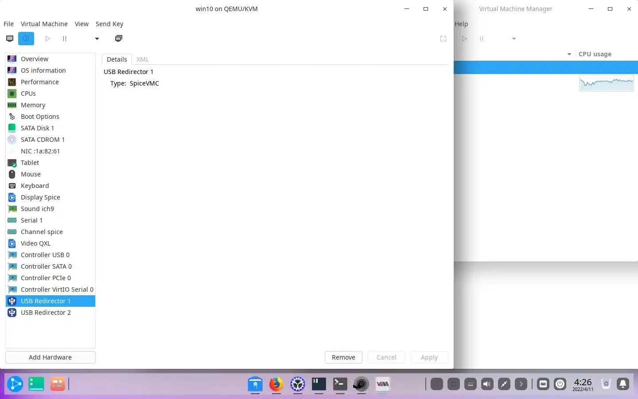This screenshot has height=399, width=638.
Task: Click the Add Hardware button
Action: [51, 357]
